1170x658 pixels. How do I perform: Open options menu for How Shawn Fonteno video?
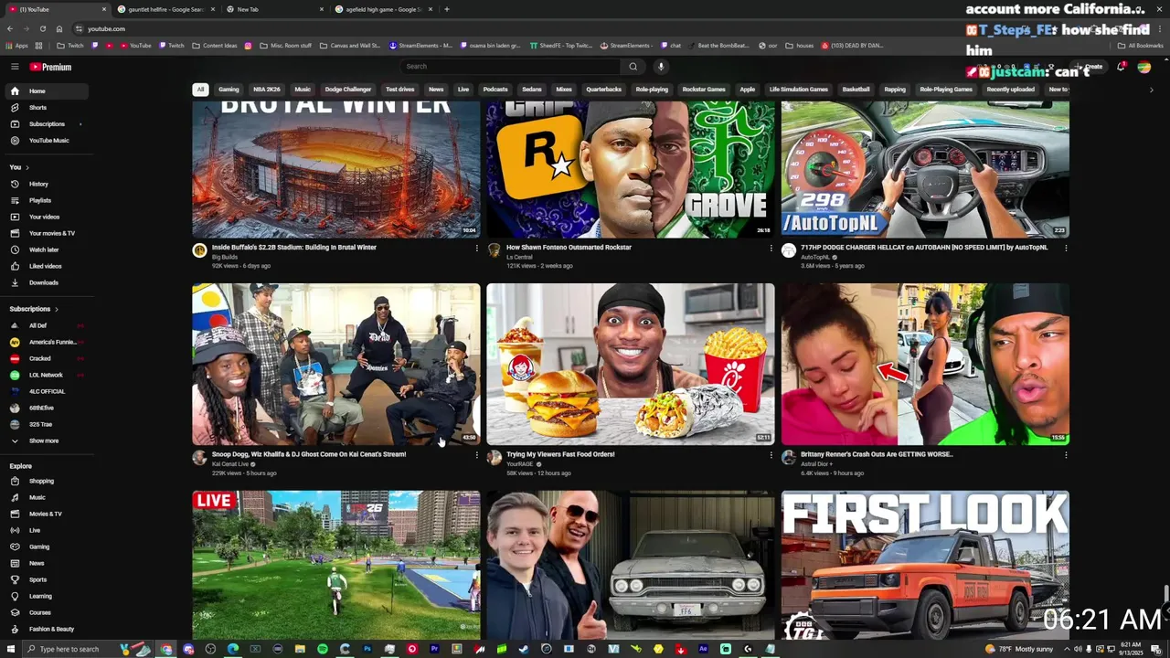(x=771, y=248)
